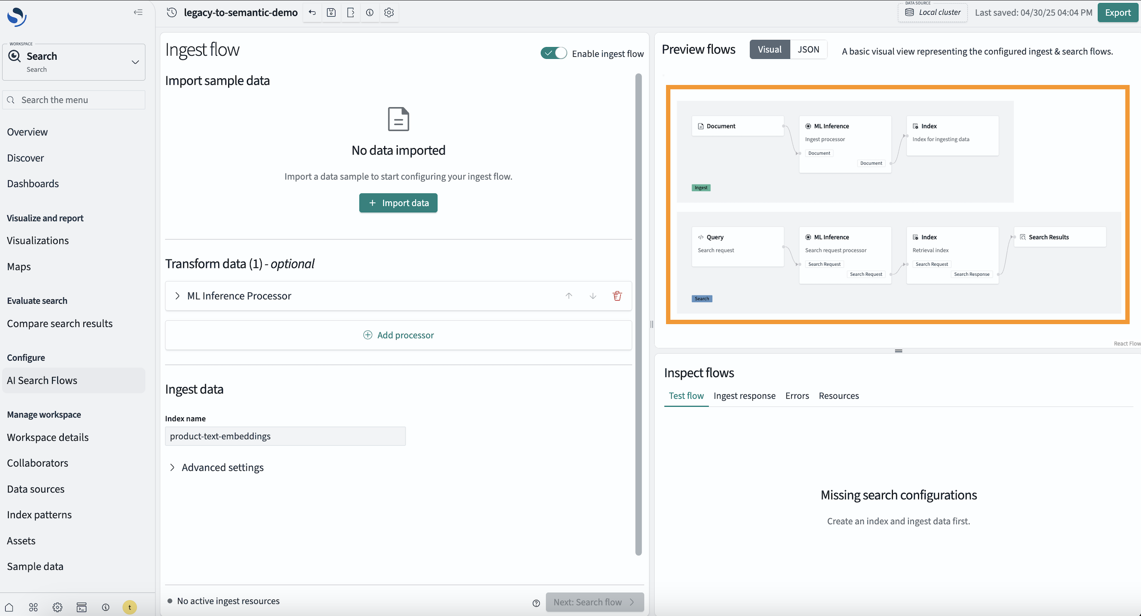Click the undo arrow icon in header

coord(312,13)
